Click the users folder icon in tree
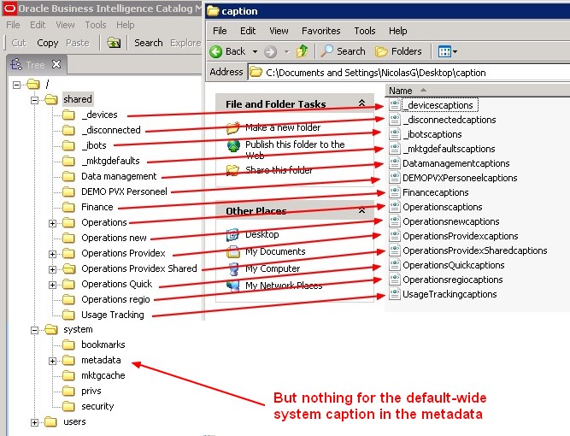This screenshot has width=570, height=436. pyautogui.click(x=51, y=421)
